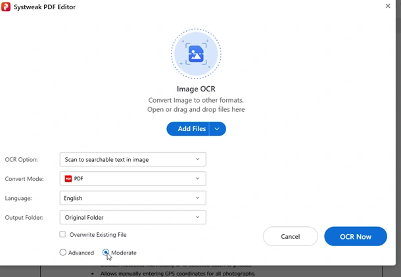Click the 'Convert Mode:' label
Screen dimensions: 401x277
point(24,179)
